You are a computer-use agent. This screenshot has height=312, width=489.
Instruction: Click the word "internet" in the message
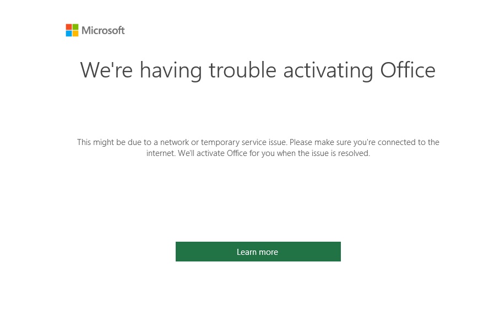click(x=160, y=154)
